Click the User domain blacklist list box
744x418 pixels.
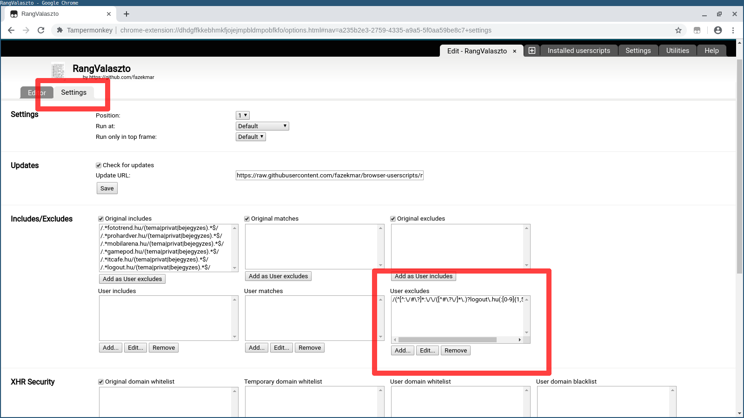tap(606, 402)
